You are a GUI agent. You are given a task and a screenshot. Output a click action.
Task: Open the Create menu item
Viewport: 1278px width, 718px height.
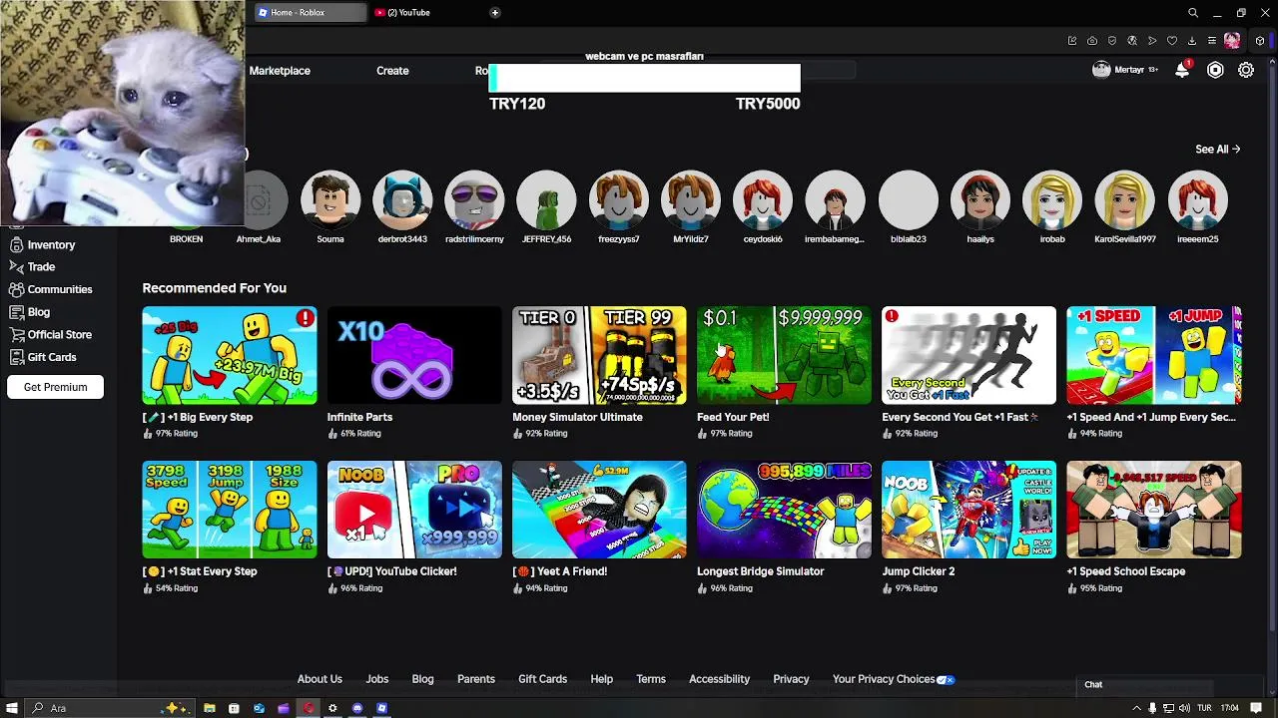click(392, 71)
